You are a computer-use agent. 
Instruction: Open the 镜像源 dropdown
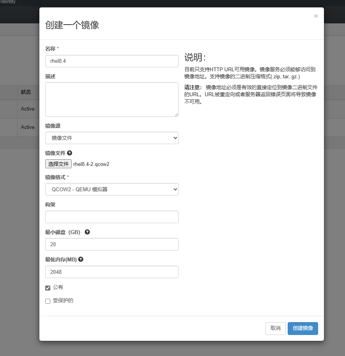111,138
